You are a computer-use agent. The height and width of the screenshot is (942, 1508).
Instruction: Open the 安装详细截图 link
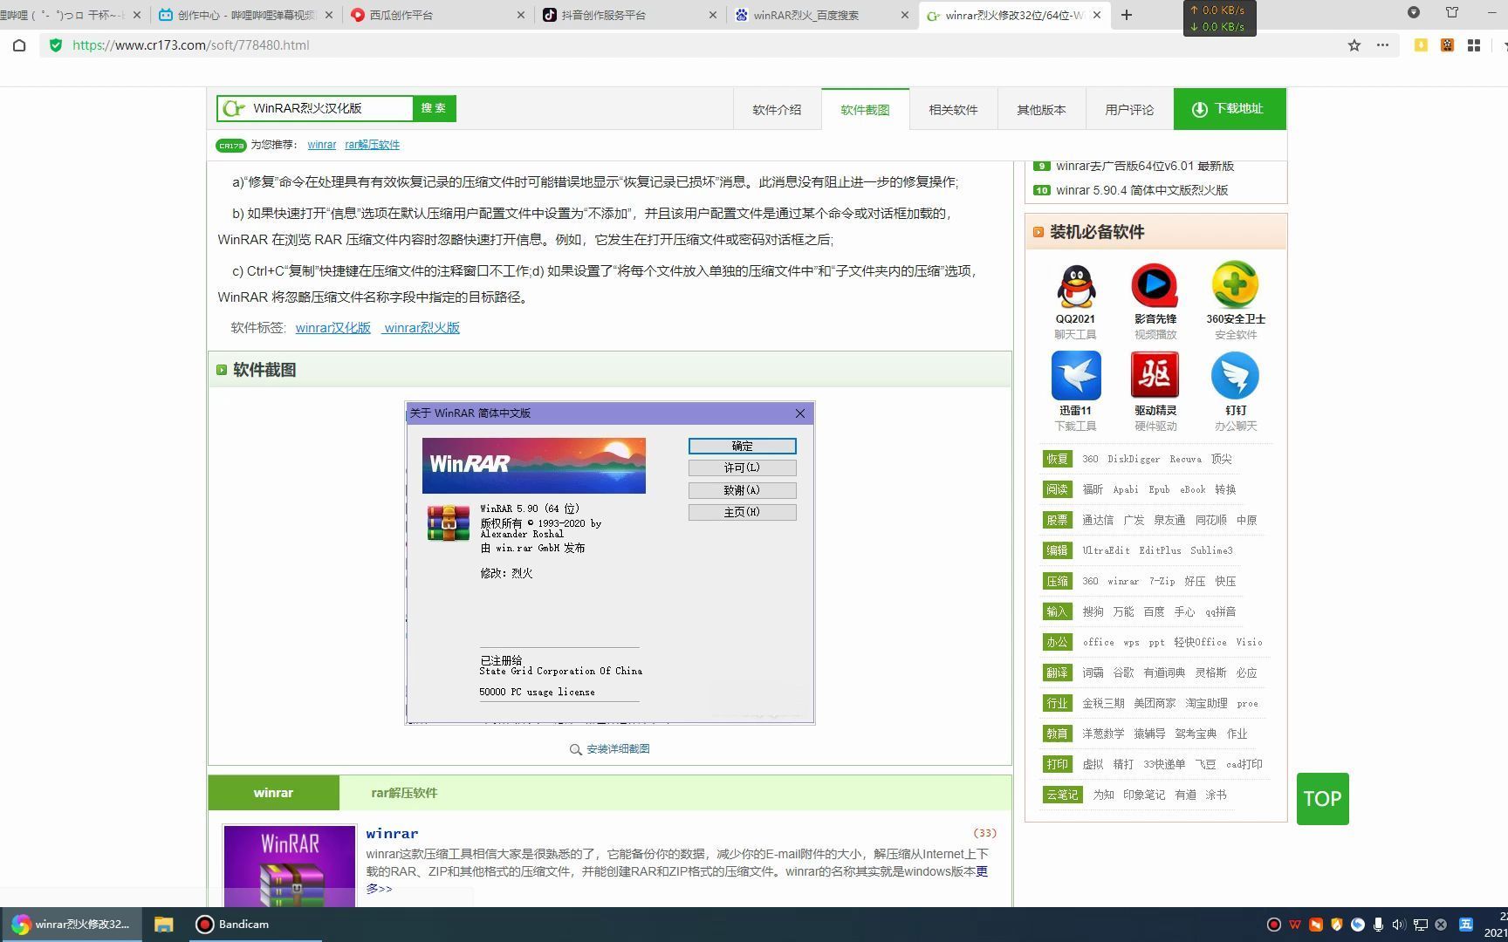coord(618,749)
